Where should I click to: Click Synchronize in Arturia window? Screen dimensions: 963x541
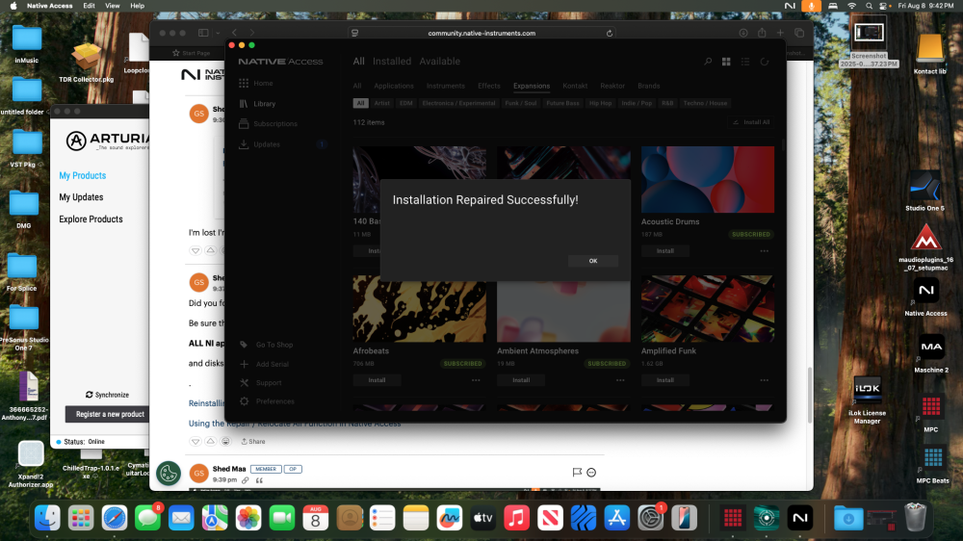click(x=108, y=395)
